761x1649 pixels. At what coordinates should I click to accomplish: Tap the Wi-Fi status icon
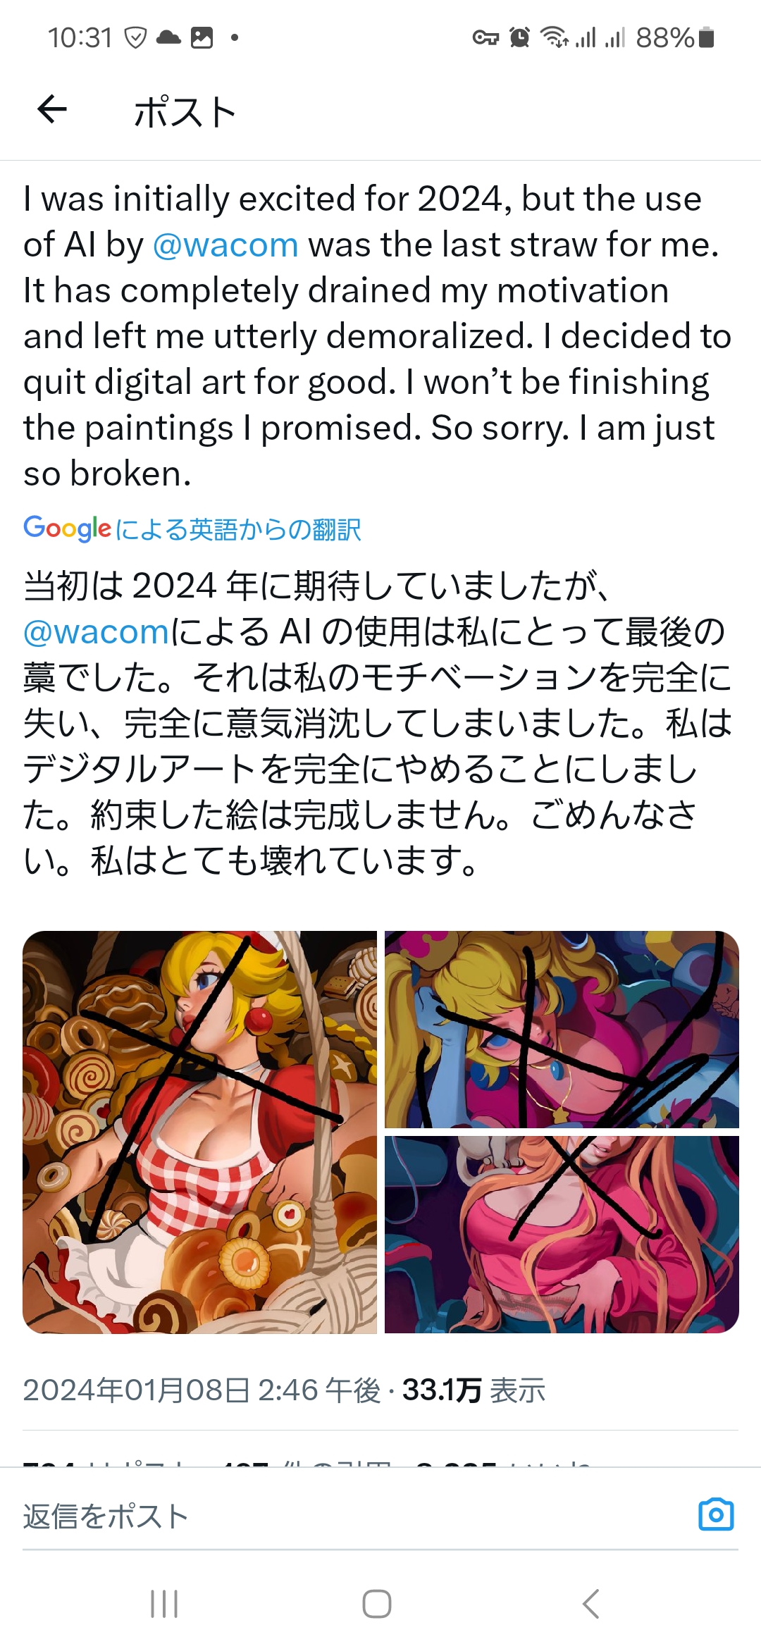pos(555,37)
